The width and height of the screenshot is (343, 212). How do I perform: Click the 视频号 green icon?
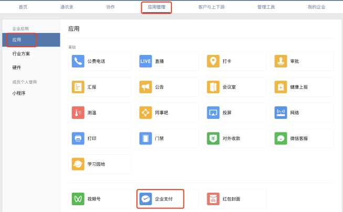click(78, 199)
